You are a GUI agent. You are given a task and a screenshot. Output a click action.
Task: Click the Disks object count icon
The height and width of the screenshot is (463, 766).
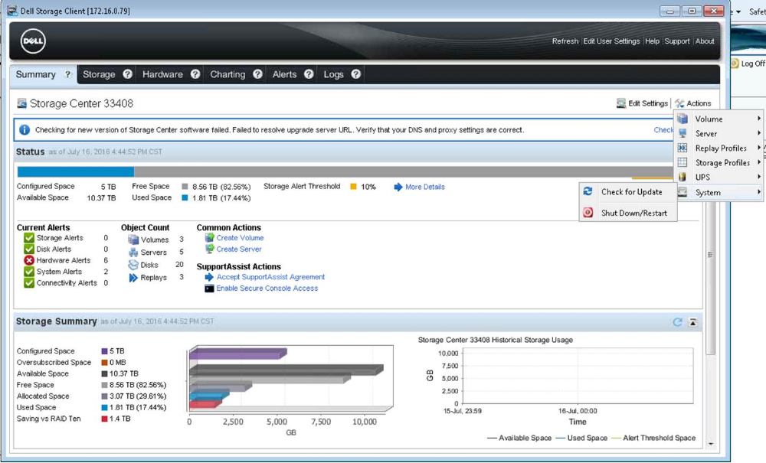click(133, 265)
